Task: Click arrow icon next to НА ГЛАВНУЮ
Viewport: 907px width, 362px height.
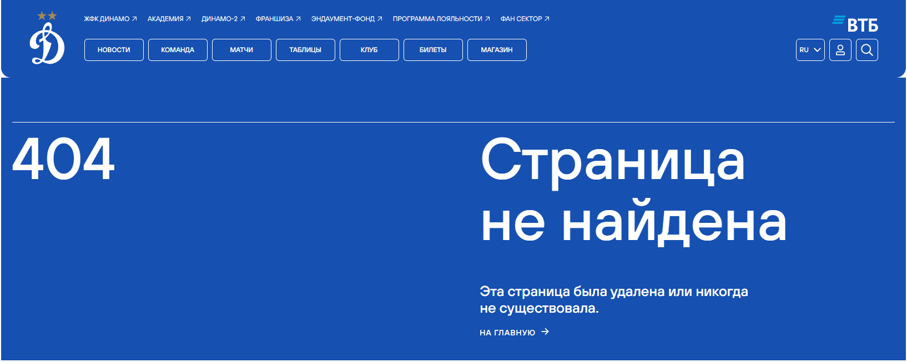Action: point(545,332)
